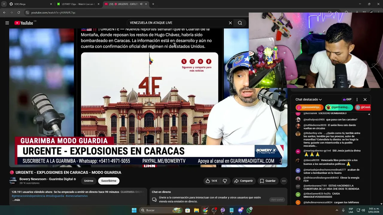Click @AlexGamer823-hs2fu chat username
Viewport: 383px width, 215px height.
pyautogui.click(x=317, y=194)
